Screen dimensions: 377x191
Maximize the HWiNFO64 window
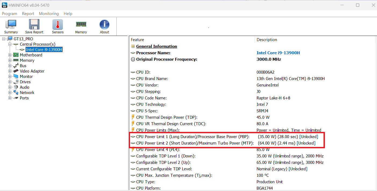click(357, 5)
